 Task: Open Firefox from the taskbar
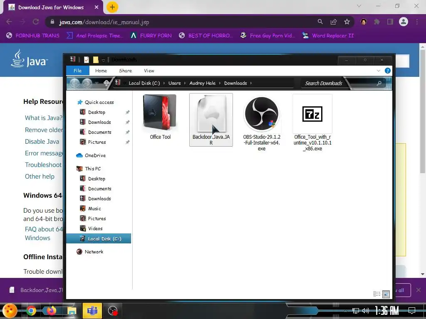[x=51, y=311]
